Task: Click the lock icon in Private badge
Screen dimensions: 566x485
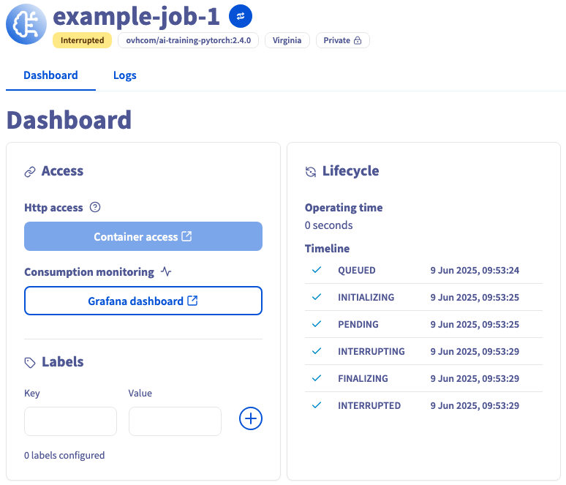Action: (x=358, y=40)
